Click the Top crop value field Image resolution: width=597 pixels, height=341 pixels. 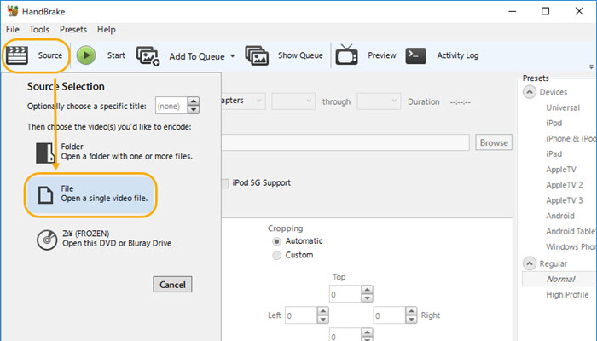(x=345, y=294)
